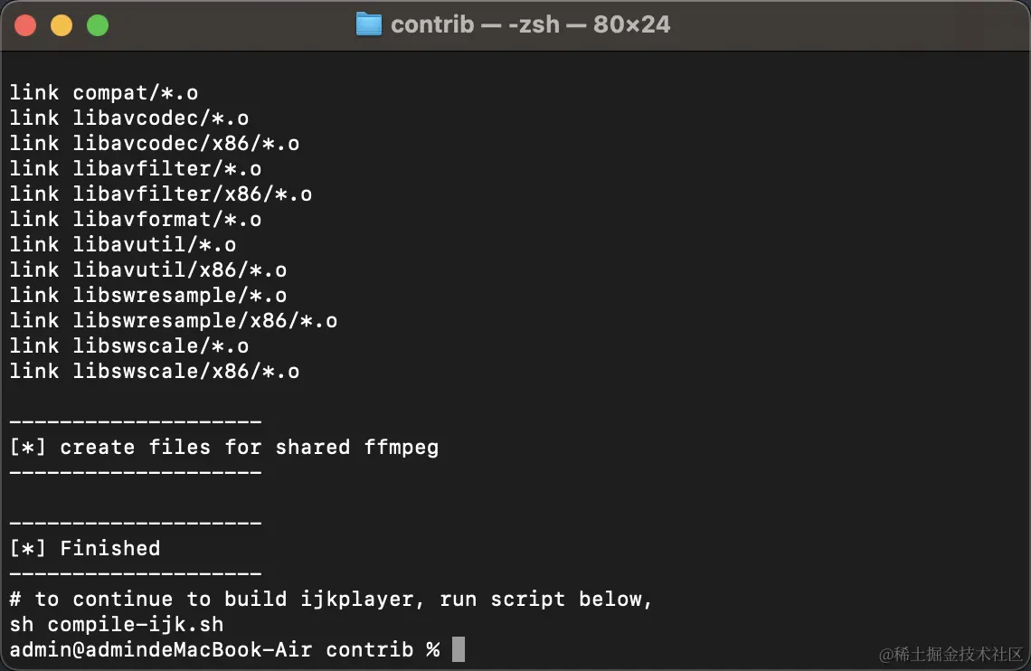Click the 'link compat/*.o' output line
The height and width of the screenshot is (671, 1031).
coord(104,92)
